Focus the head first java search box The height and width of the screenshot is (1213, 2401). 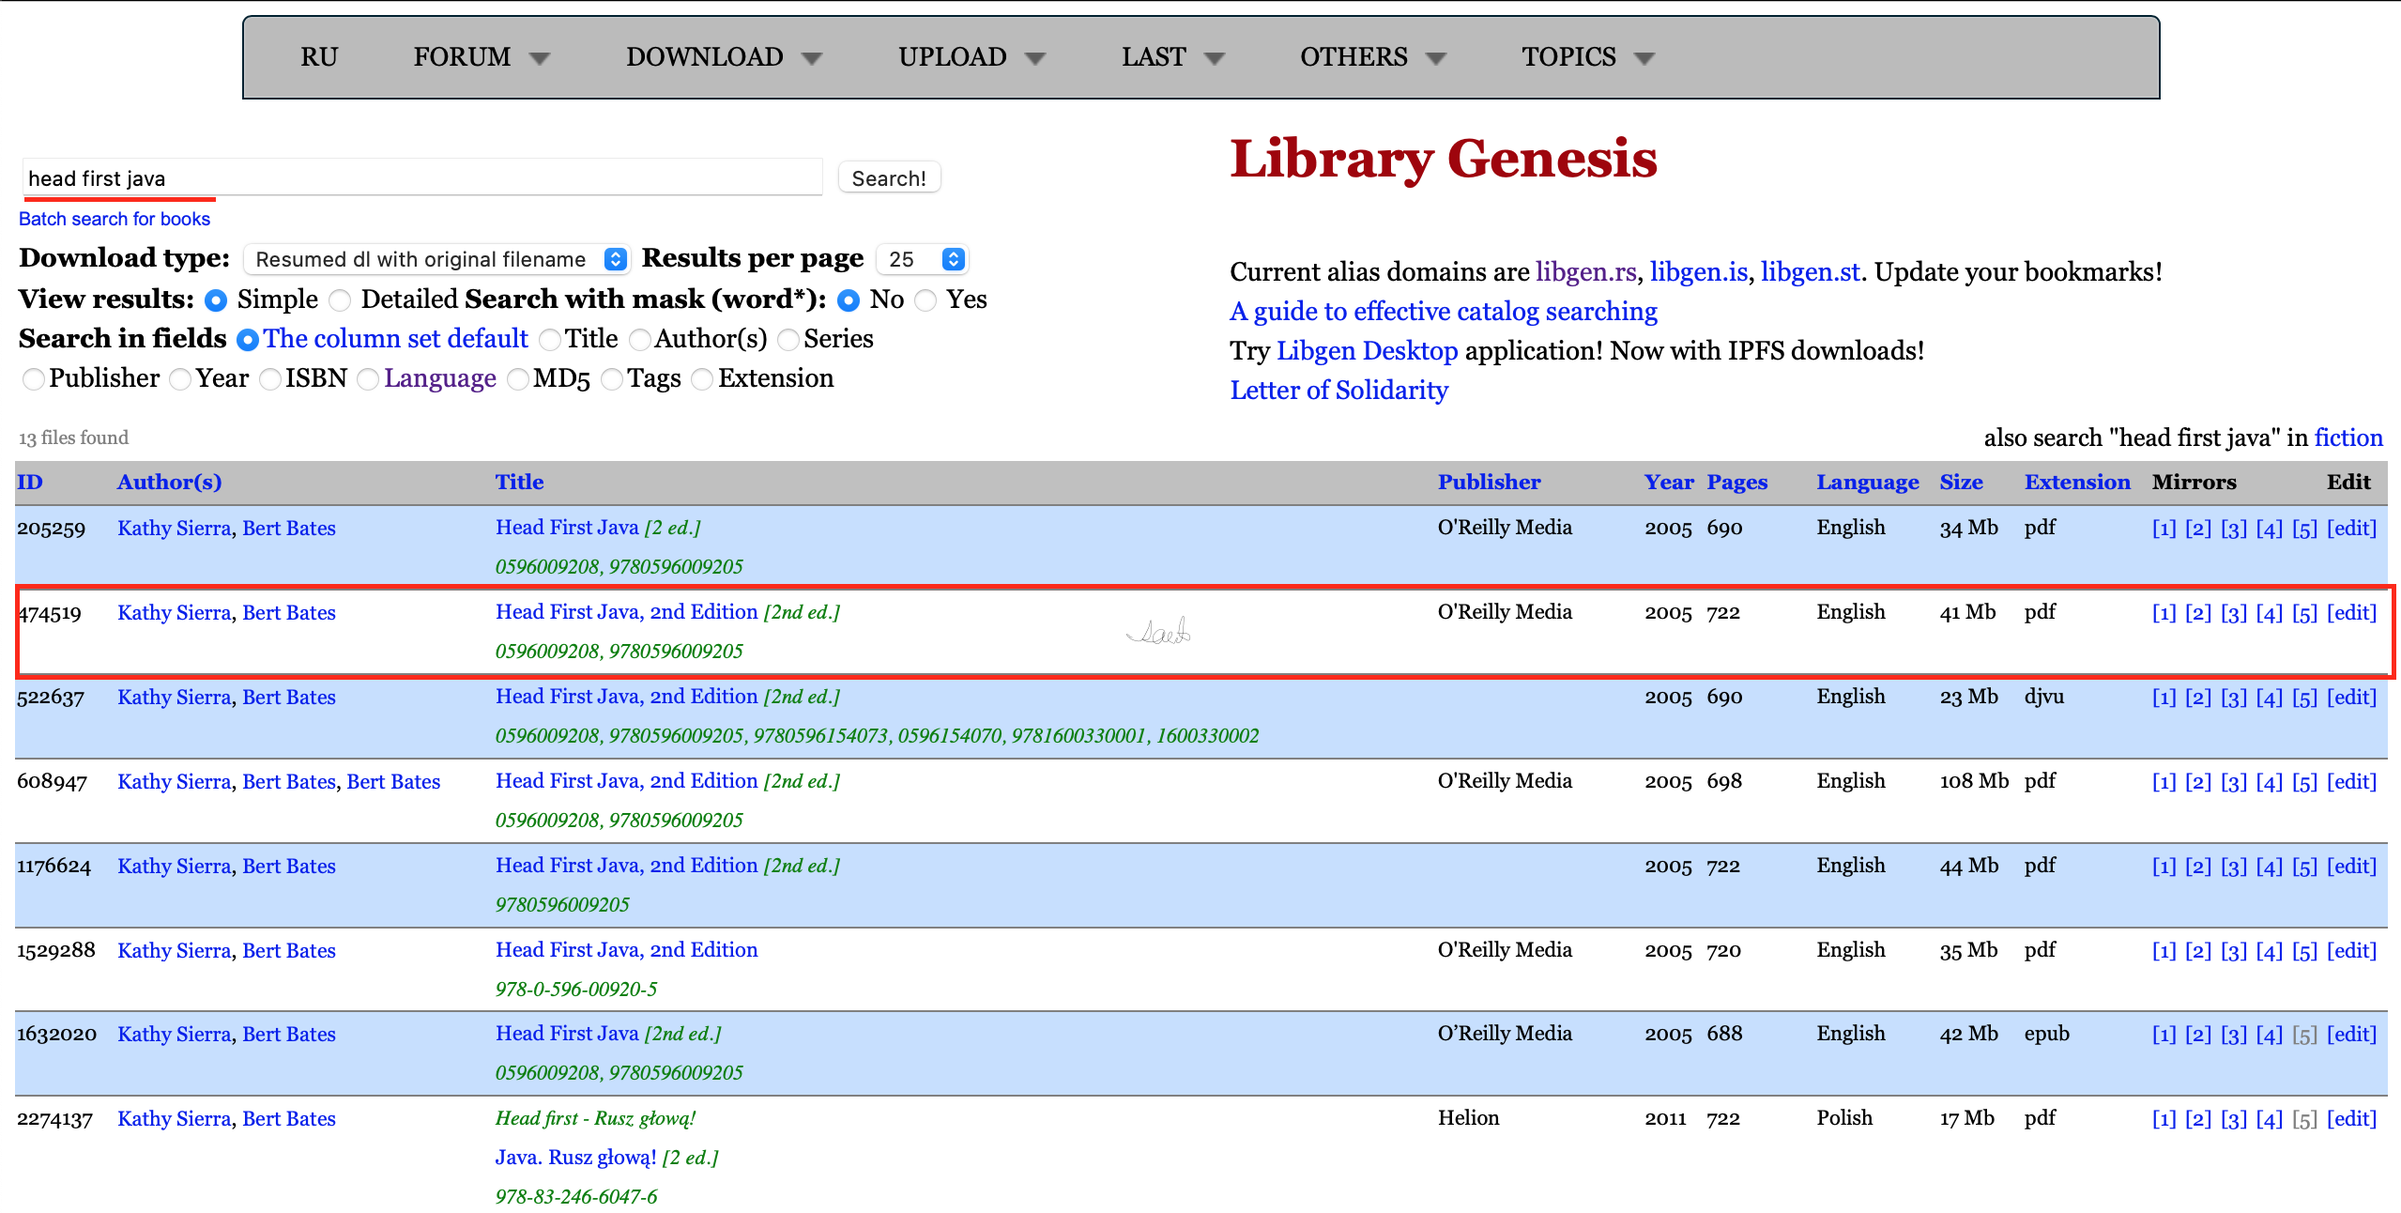422,178
